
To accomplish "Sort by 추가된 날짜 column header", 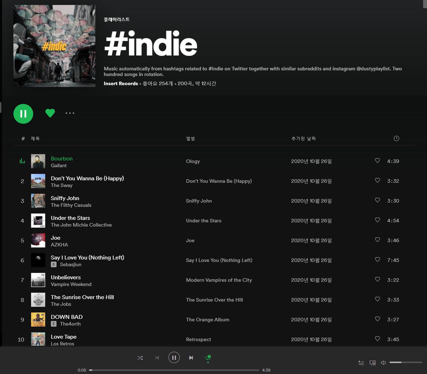I will (304, 139).
